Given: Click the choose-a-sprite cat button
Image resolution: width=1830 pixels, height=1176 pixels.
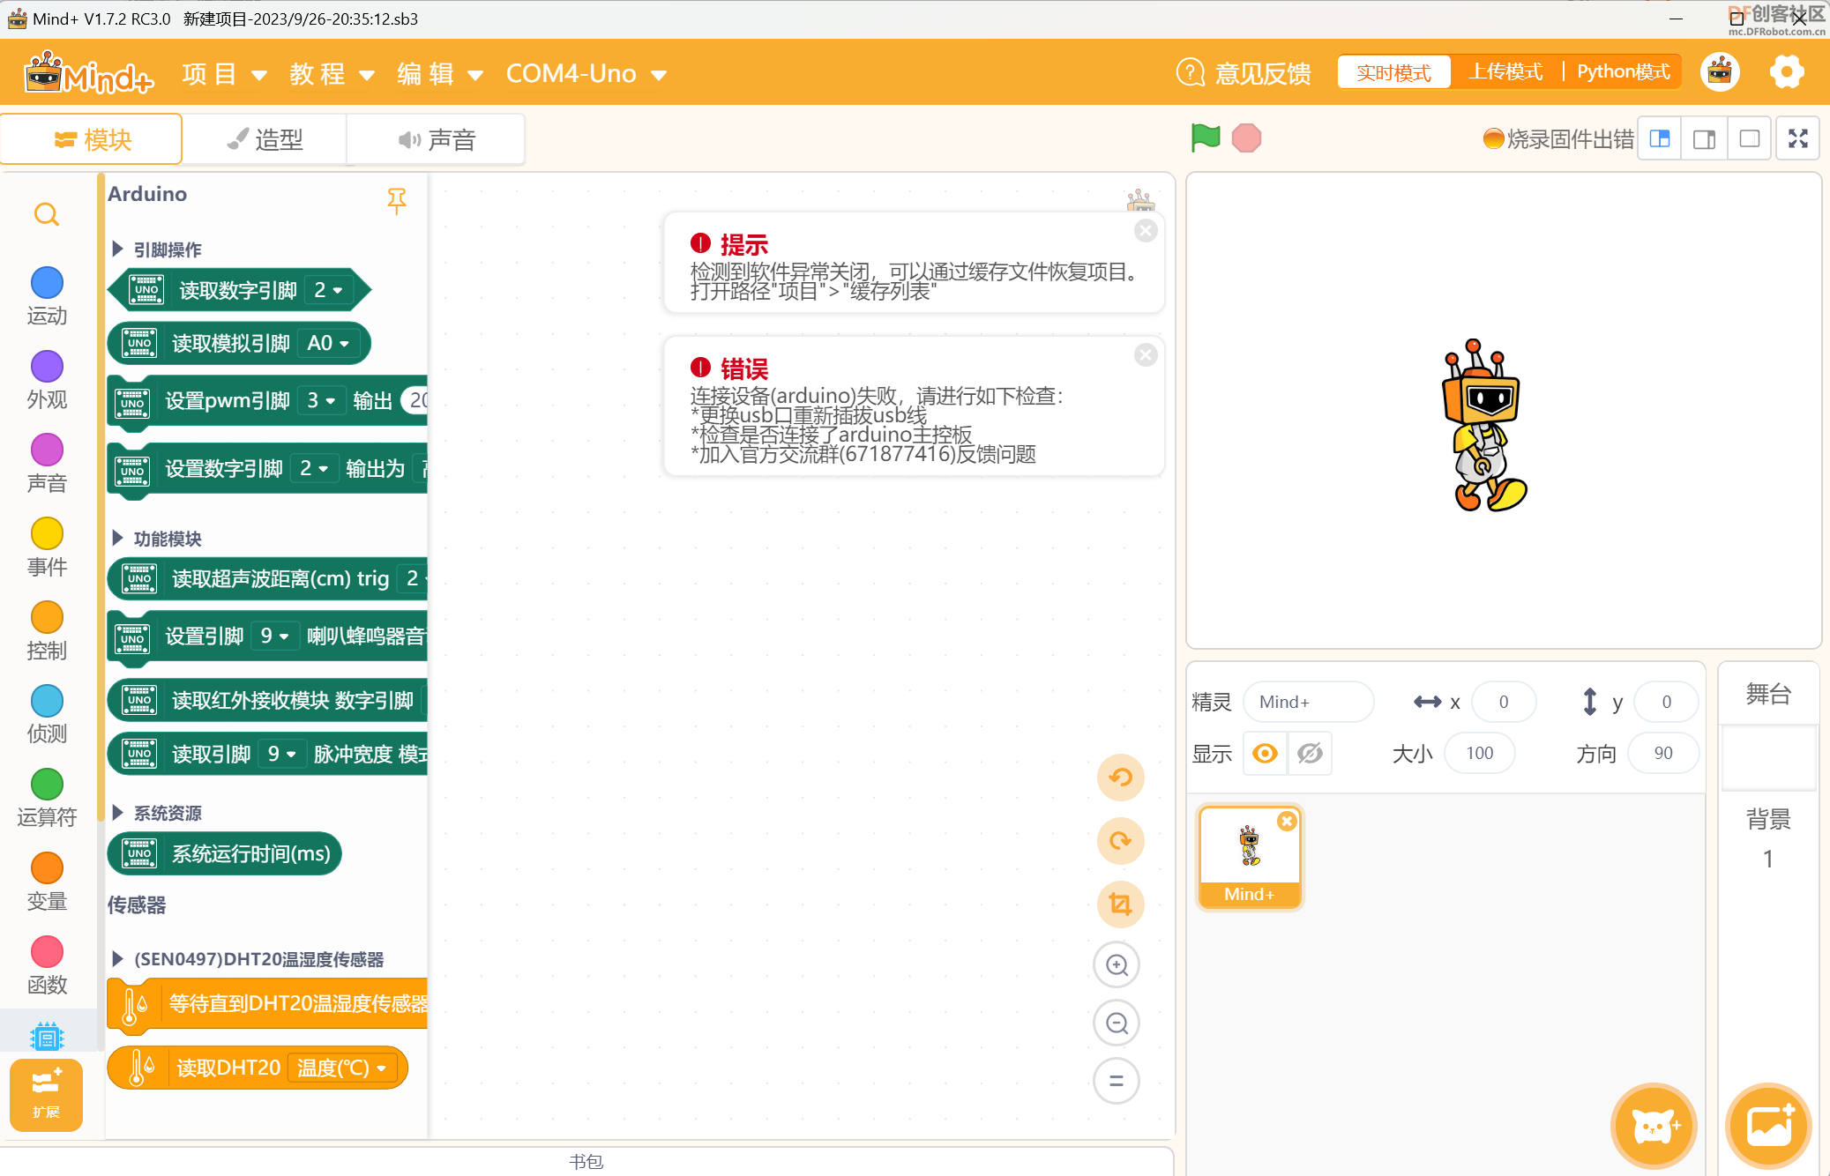Looking at the screenshot, I should pos(1654,1126).
